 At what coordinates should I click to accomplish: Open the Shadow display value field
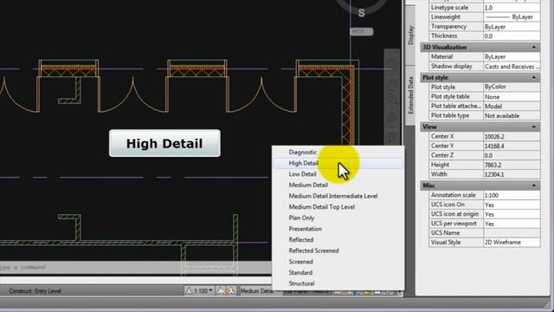click(x=512, y=67)
